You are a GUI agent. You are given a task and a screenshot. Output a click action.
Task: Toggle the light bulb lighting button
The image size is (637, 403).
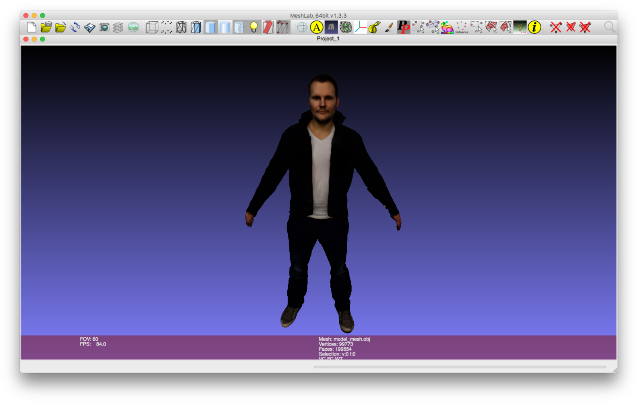pos(254,27)
